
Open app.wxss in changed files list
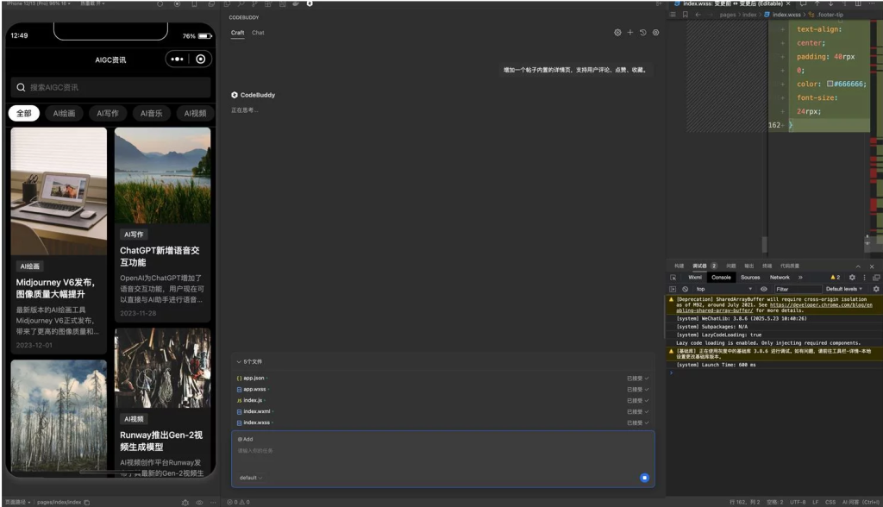point(254,389)
